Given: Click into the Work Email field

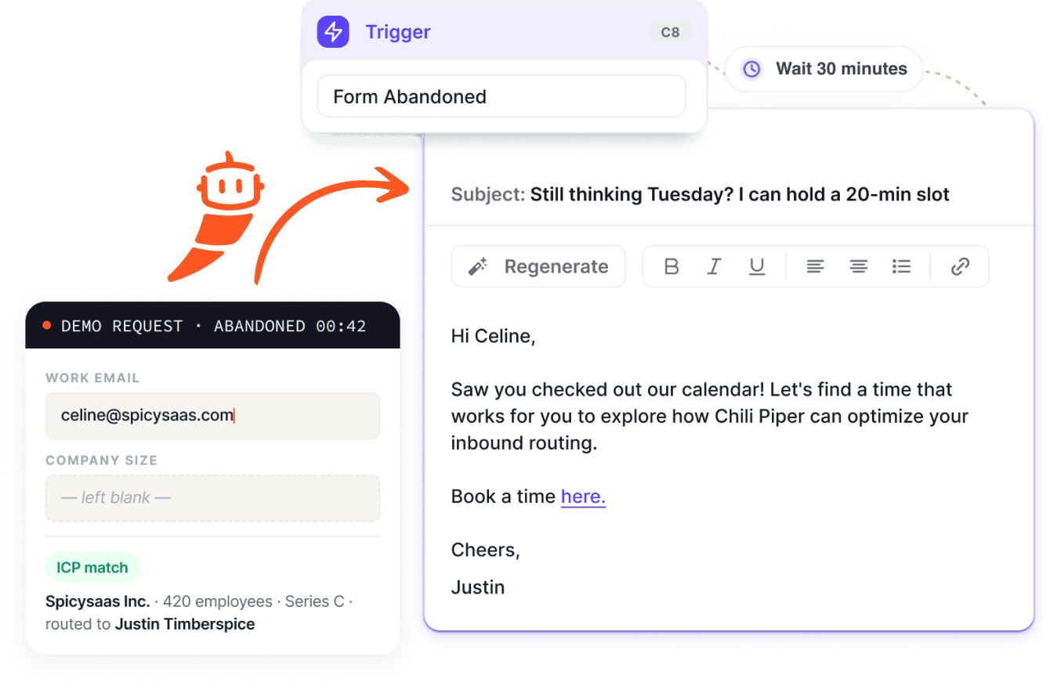Looking at the screenshot, I should [x=212, y=416].
